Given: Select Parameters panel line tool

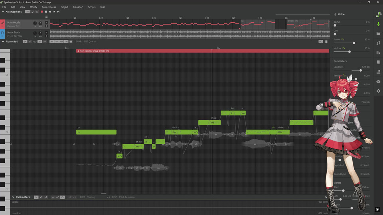Looking at the screenshot, I should [45, 197].
